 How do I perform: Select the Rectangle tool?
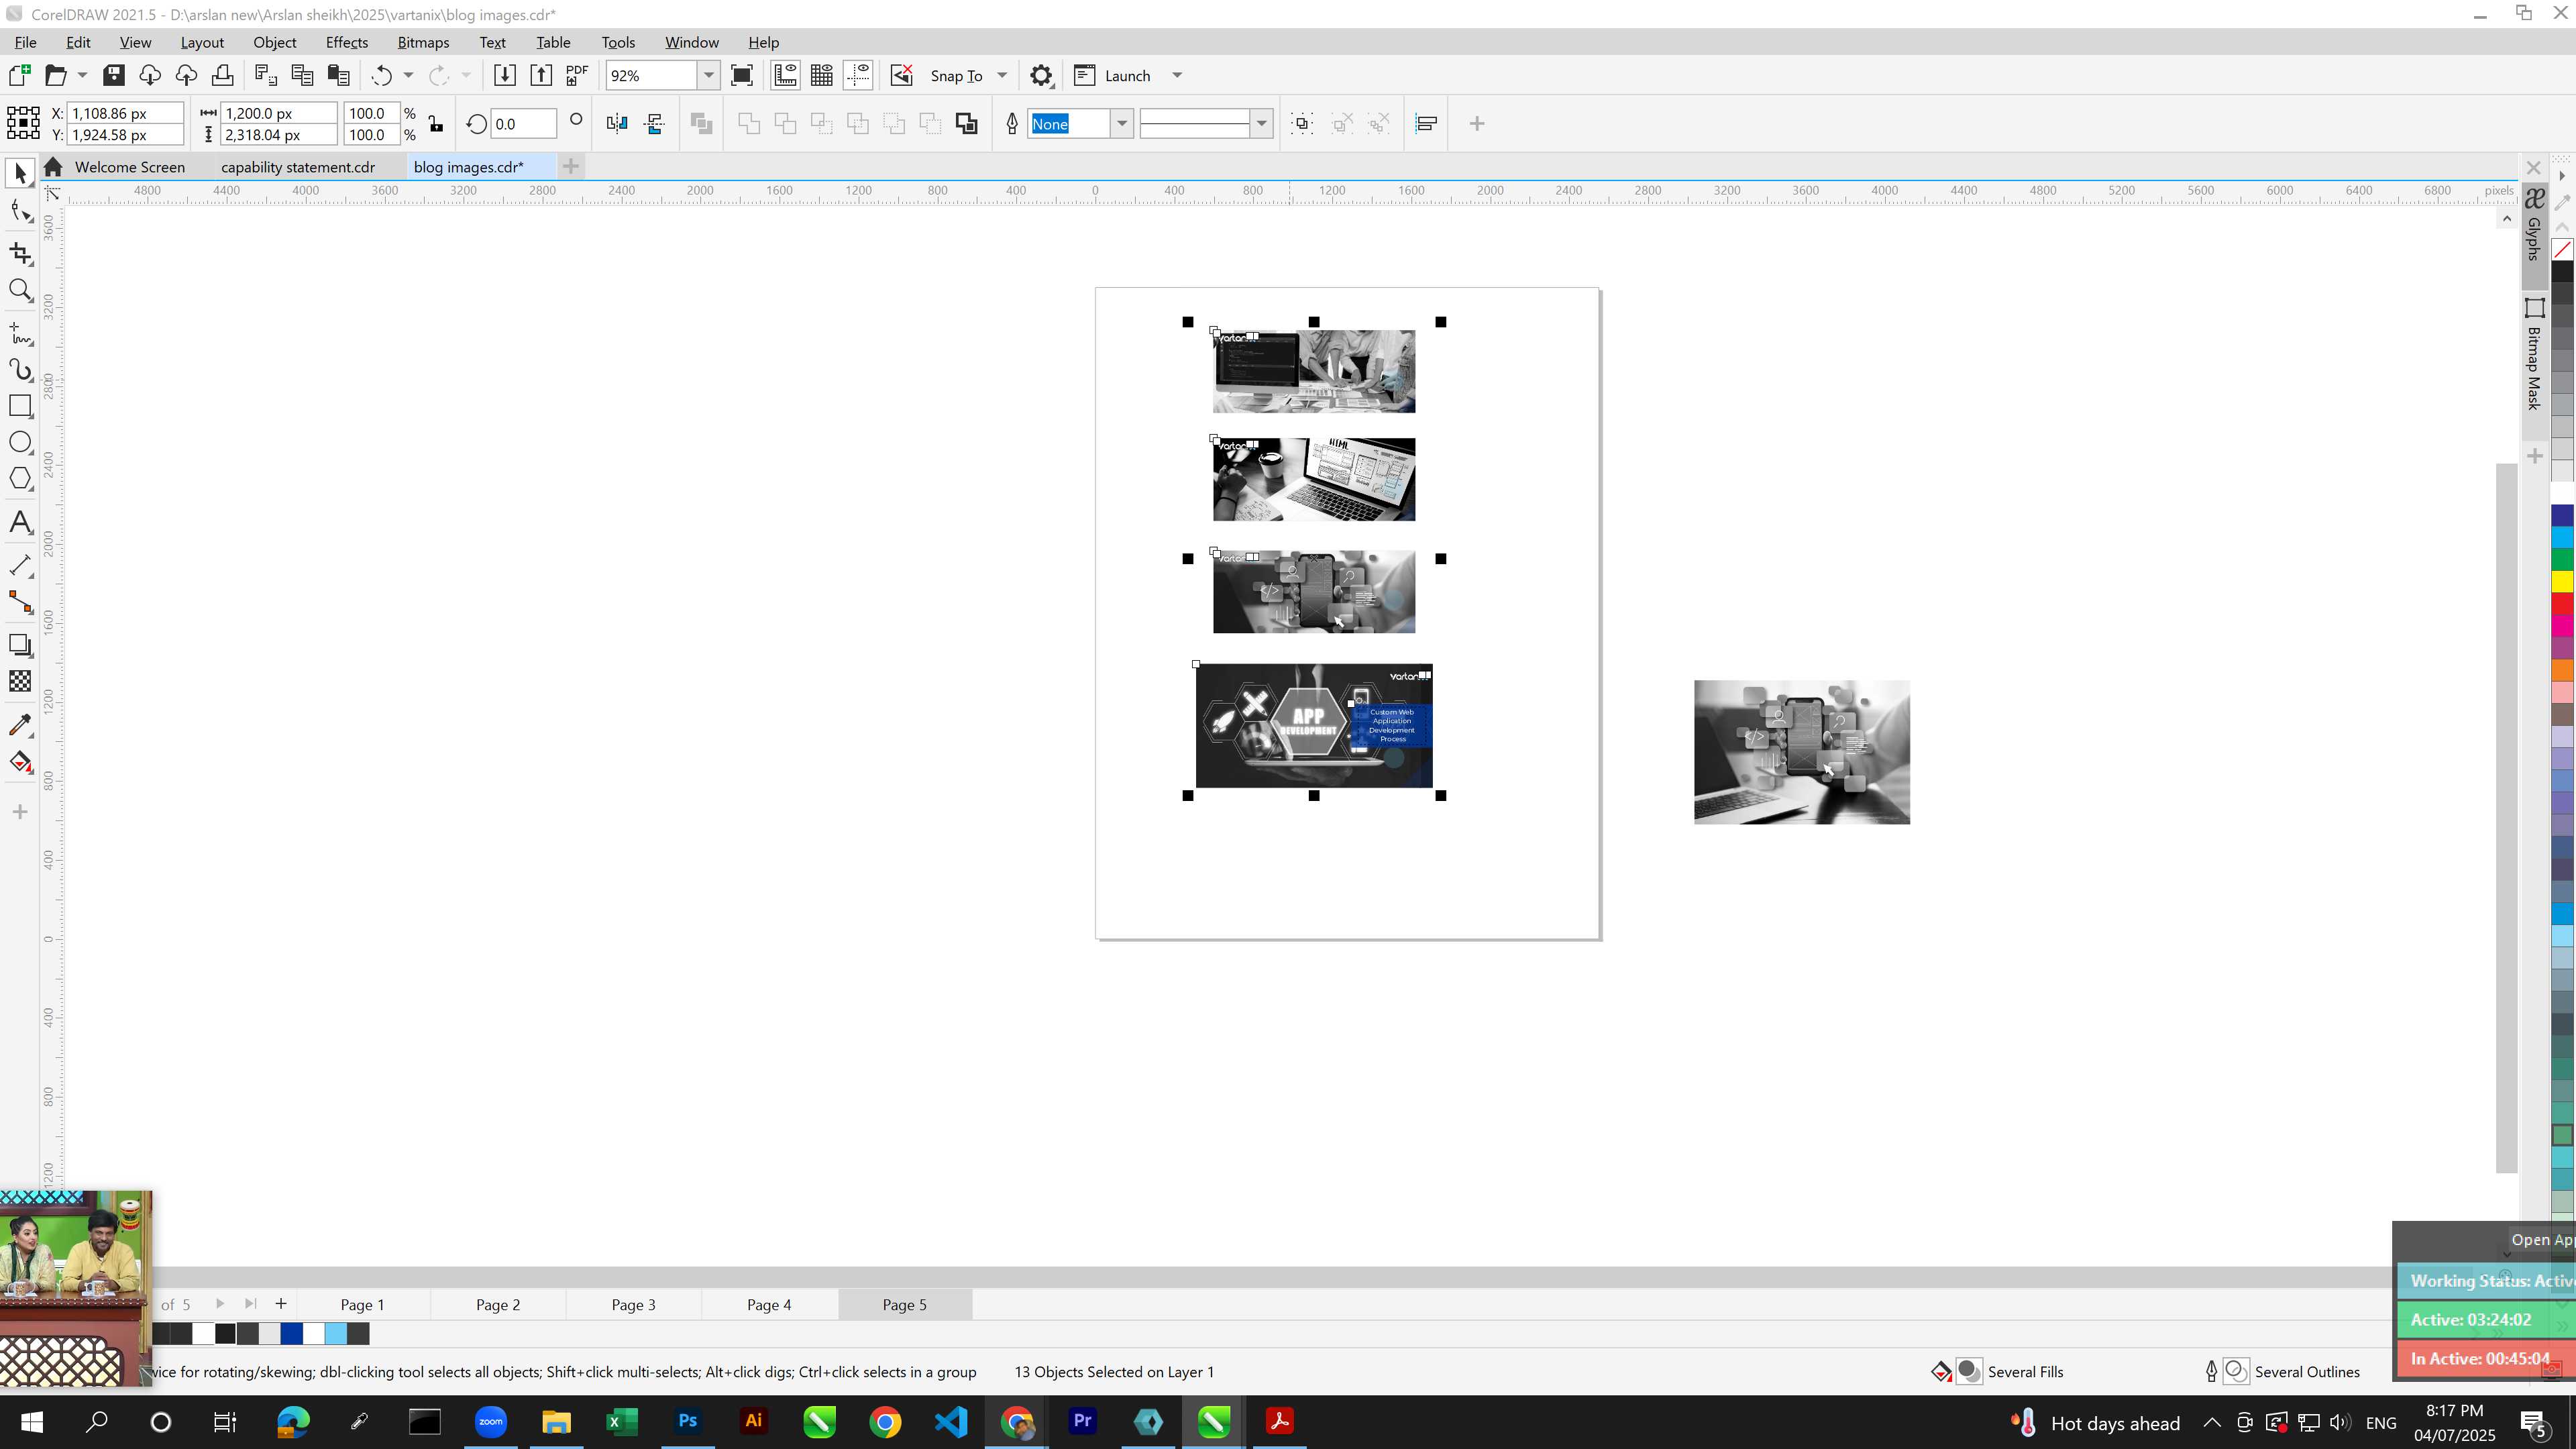(x=20, y=406)
